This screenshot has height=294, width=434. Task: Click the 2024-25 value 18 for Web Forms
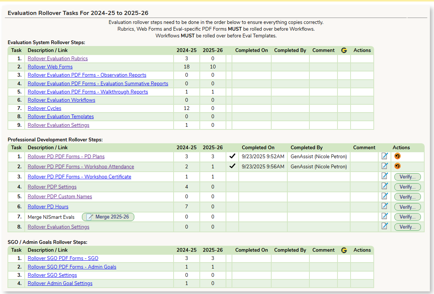187,67
